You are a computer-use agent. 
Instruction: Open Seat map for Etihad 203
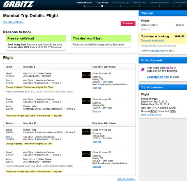(97, 142)
